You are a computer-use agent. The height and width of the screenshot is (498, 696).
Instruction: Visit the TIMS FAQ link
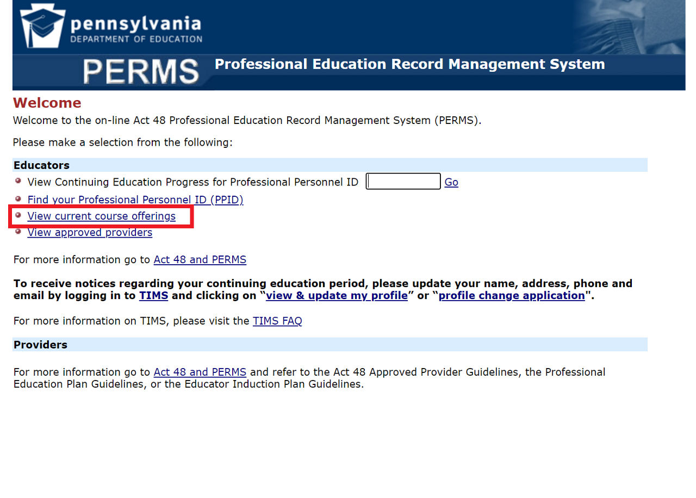point(277,321)
